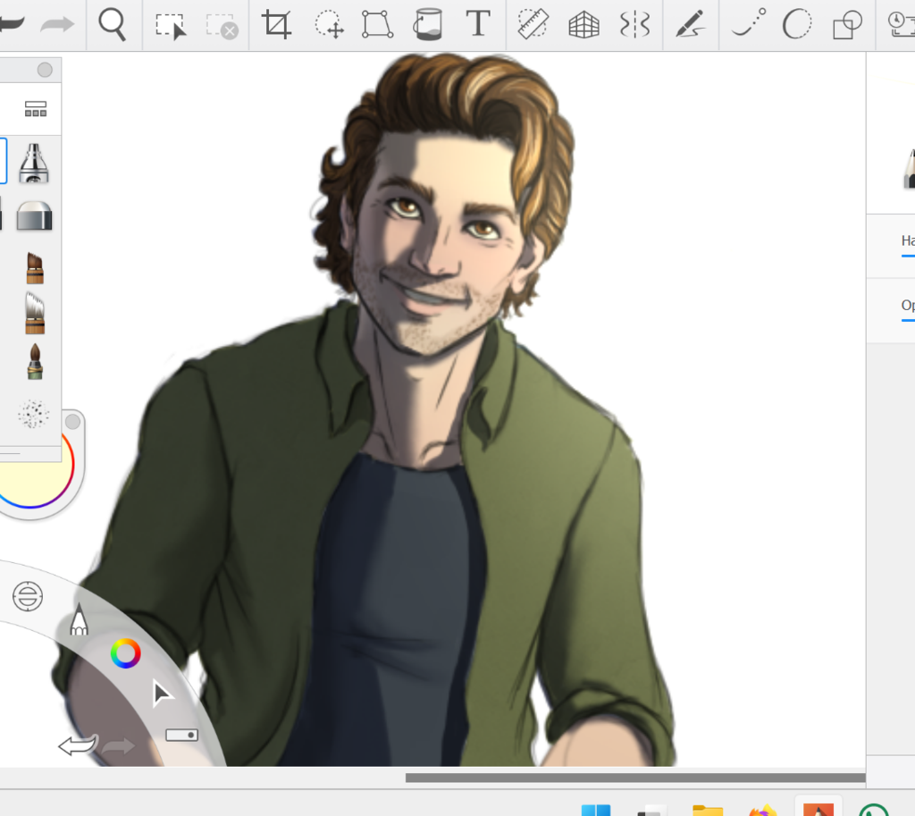
Task: Pick the splatter dots brush
Action: click(33, 415)
